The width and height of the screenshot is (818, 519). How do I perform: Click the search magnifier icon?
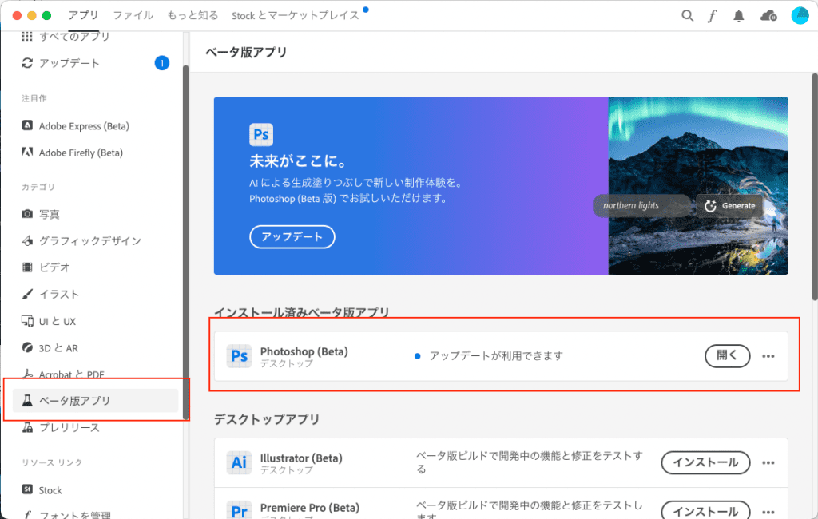pos(687,15)
